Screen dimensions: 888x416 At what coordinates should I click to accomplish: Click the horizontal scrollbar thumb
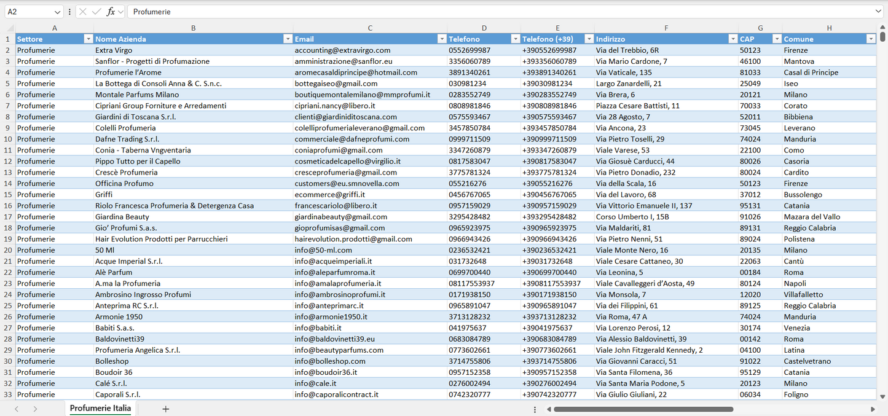[643, 409]
